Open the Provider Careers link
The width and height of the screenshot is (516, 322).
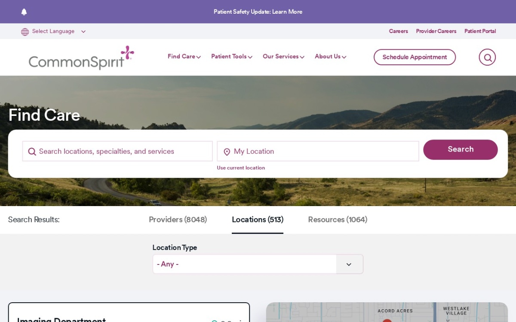pos(436,31)
